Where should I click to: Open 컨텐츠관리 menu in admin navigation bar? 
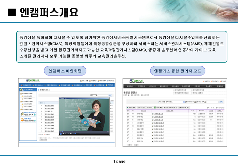pyautogui.click(x=141, y=86)
